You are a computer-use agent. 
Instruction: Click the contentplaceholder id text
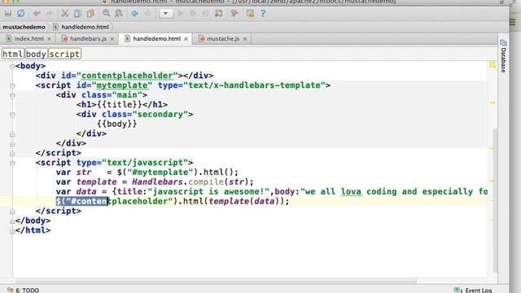128,76
